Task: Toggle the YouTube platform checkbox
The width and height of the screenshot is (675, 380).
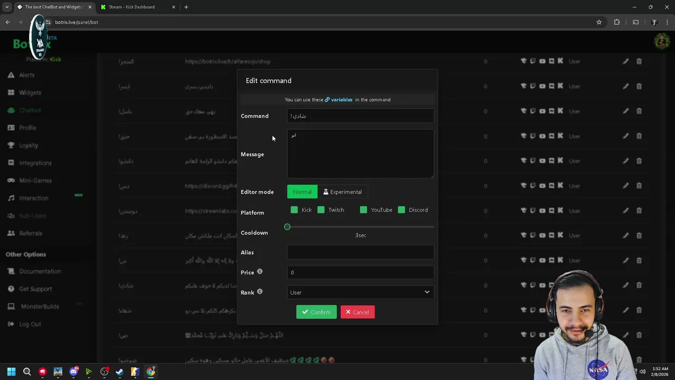Action: [x=363, y=210]
